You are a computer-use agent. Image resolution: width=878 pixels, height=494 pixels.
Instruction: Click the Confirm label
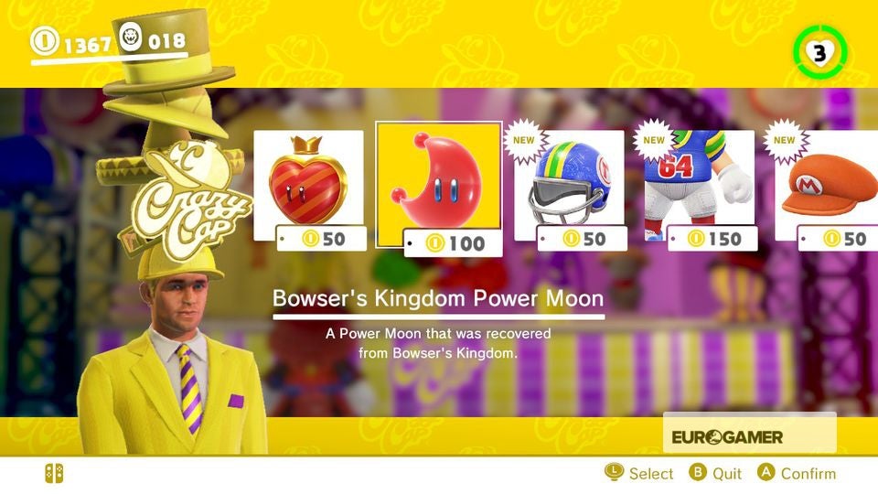pos(808,474)
